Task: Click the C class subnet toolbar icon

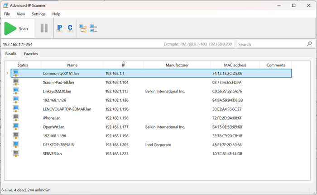Action: [x=70, y=28]
